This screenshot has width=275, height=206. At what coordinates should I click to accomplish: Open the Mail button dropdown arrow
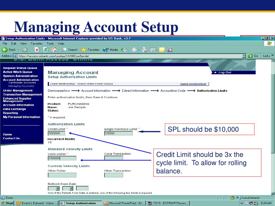click(x=139, y=50)
